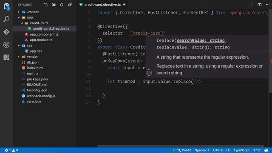The height and width of the screenshot is (153, 272).
Task: Click the webpack icon beside webpack.config.js
Action: 23,96
